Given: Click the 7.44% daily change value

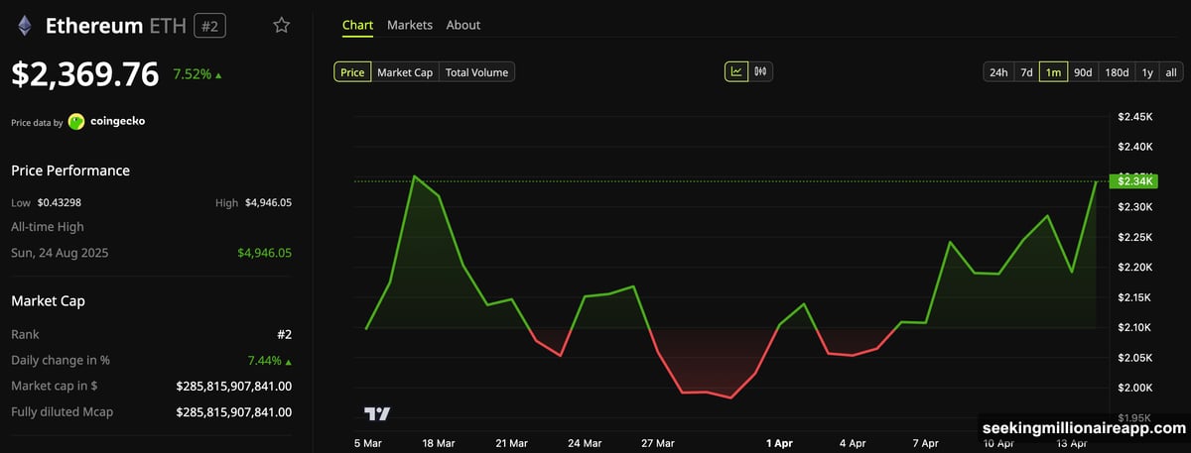Looking at the screenshot, I should coord(270,360).
